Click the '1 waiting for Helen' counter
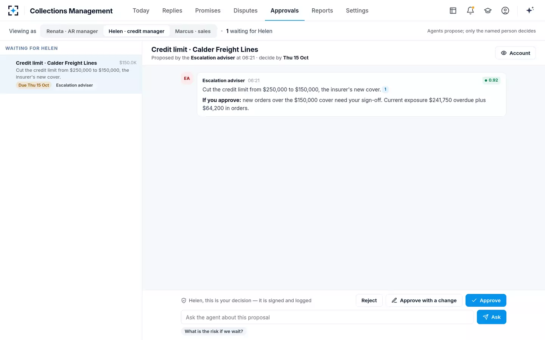 point(249,31)
